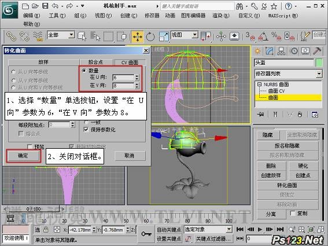Select the Link tool icon
The height and width of the screenshot is (246, 328).
point(11,36)
